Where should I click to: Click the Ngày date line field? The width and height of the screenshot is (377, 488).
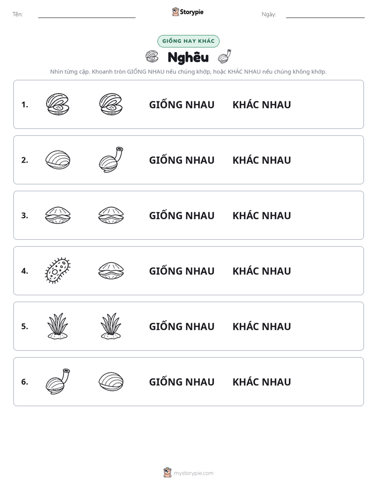[x=325, y=14]
